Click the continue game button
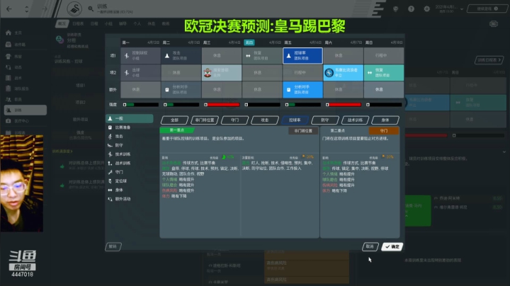510x286 pixels. pos(487,8)
